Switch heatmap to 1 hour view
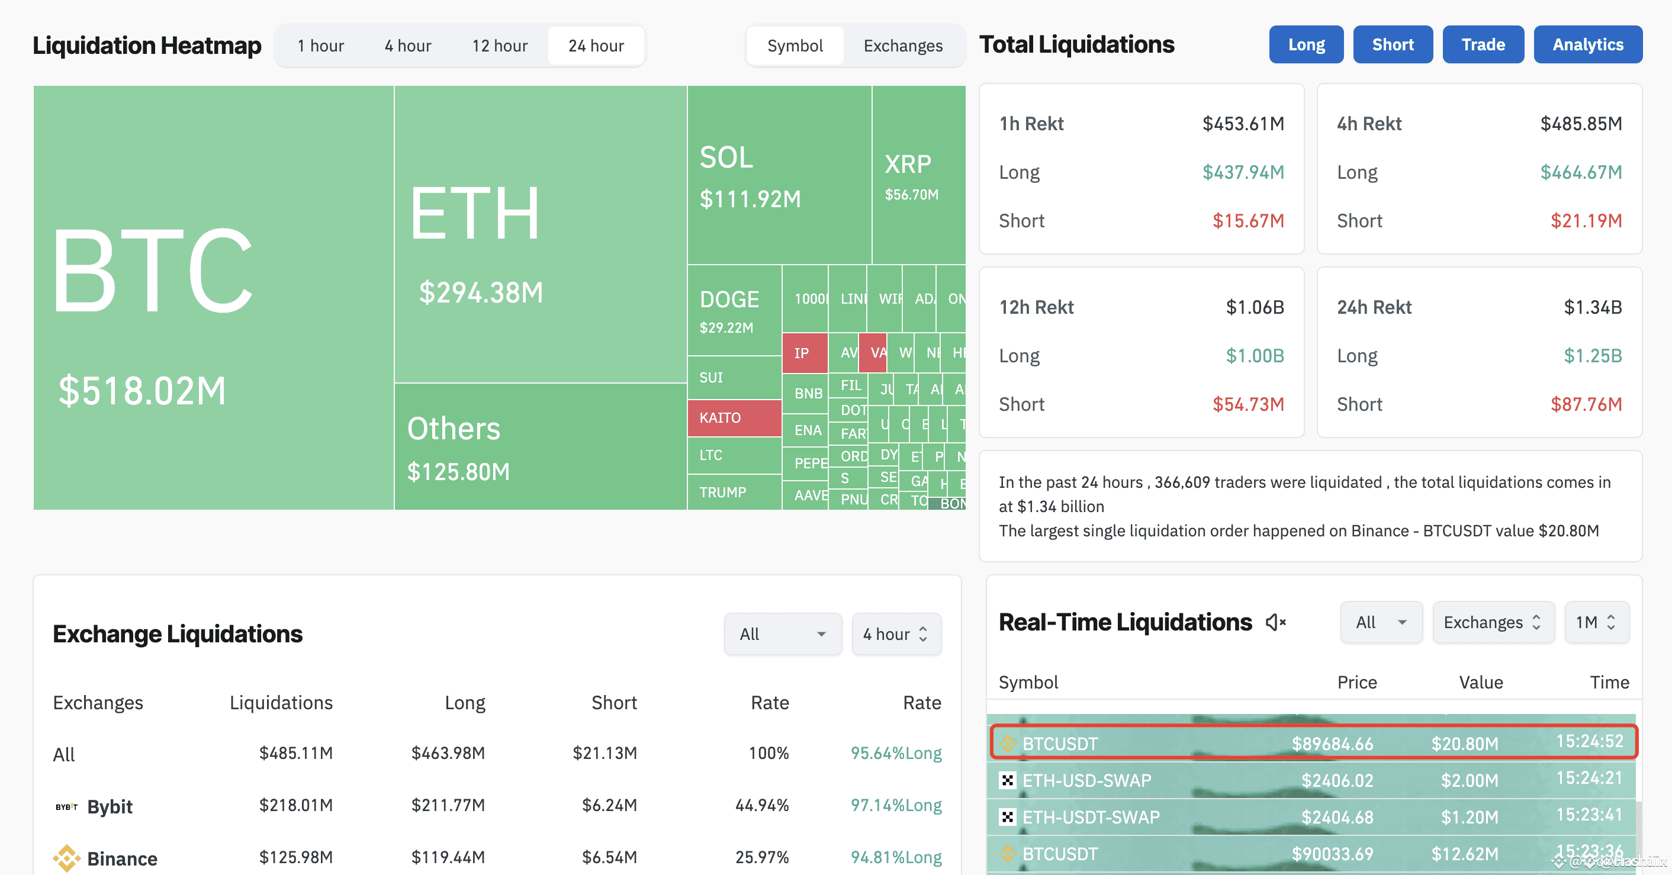The image size is (1672, 875). click(x=321, y=46)
